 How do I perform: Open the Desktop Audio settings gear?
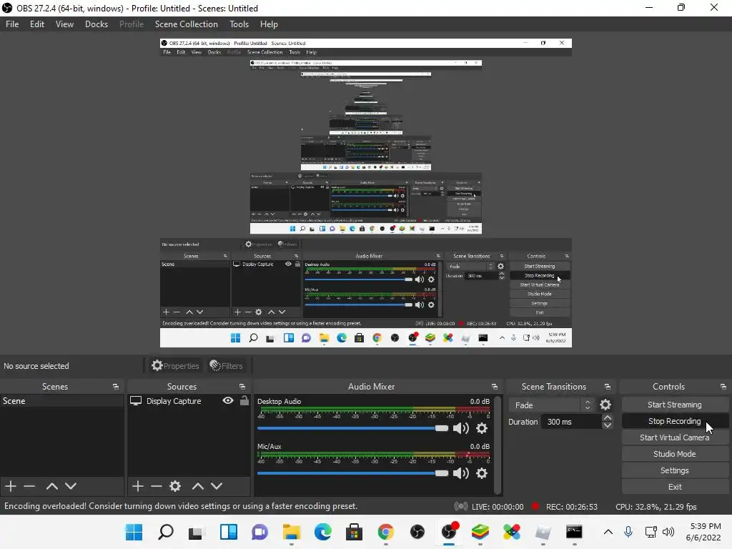pos(482,428)
